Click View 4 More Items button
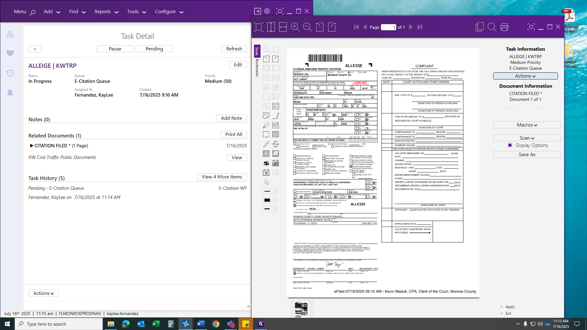The width and height of the screenshot is (587, 330). [x=222, y=177]
